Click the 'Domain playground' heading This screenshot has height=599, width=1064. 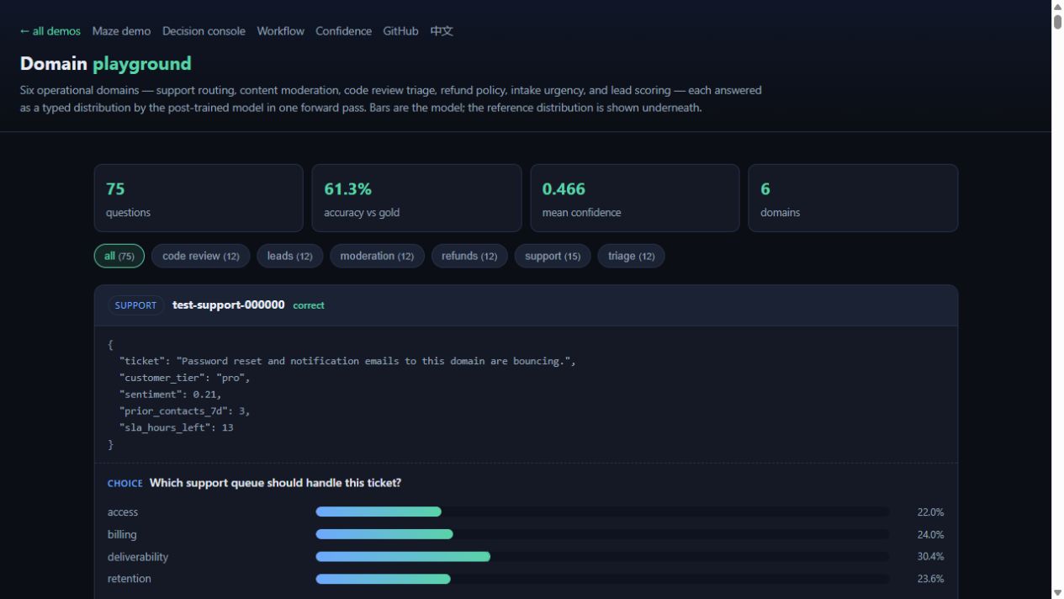106,64
